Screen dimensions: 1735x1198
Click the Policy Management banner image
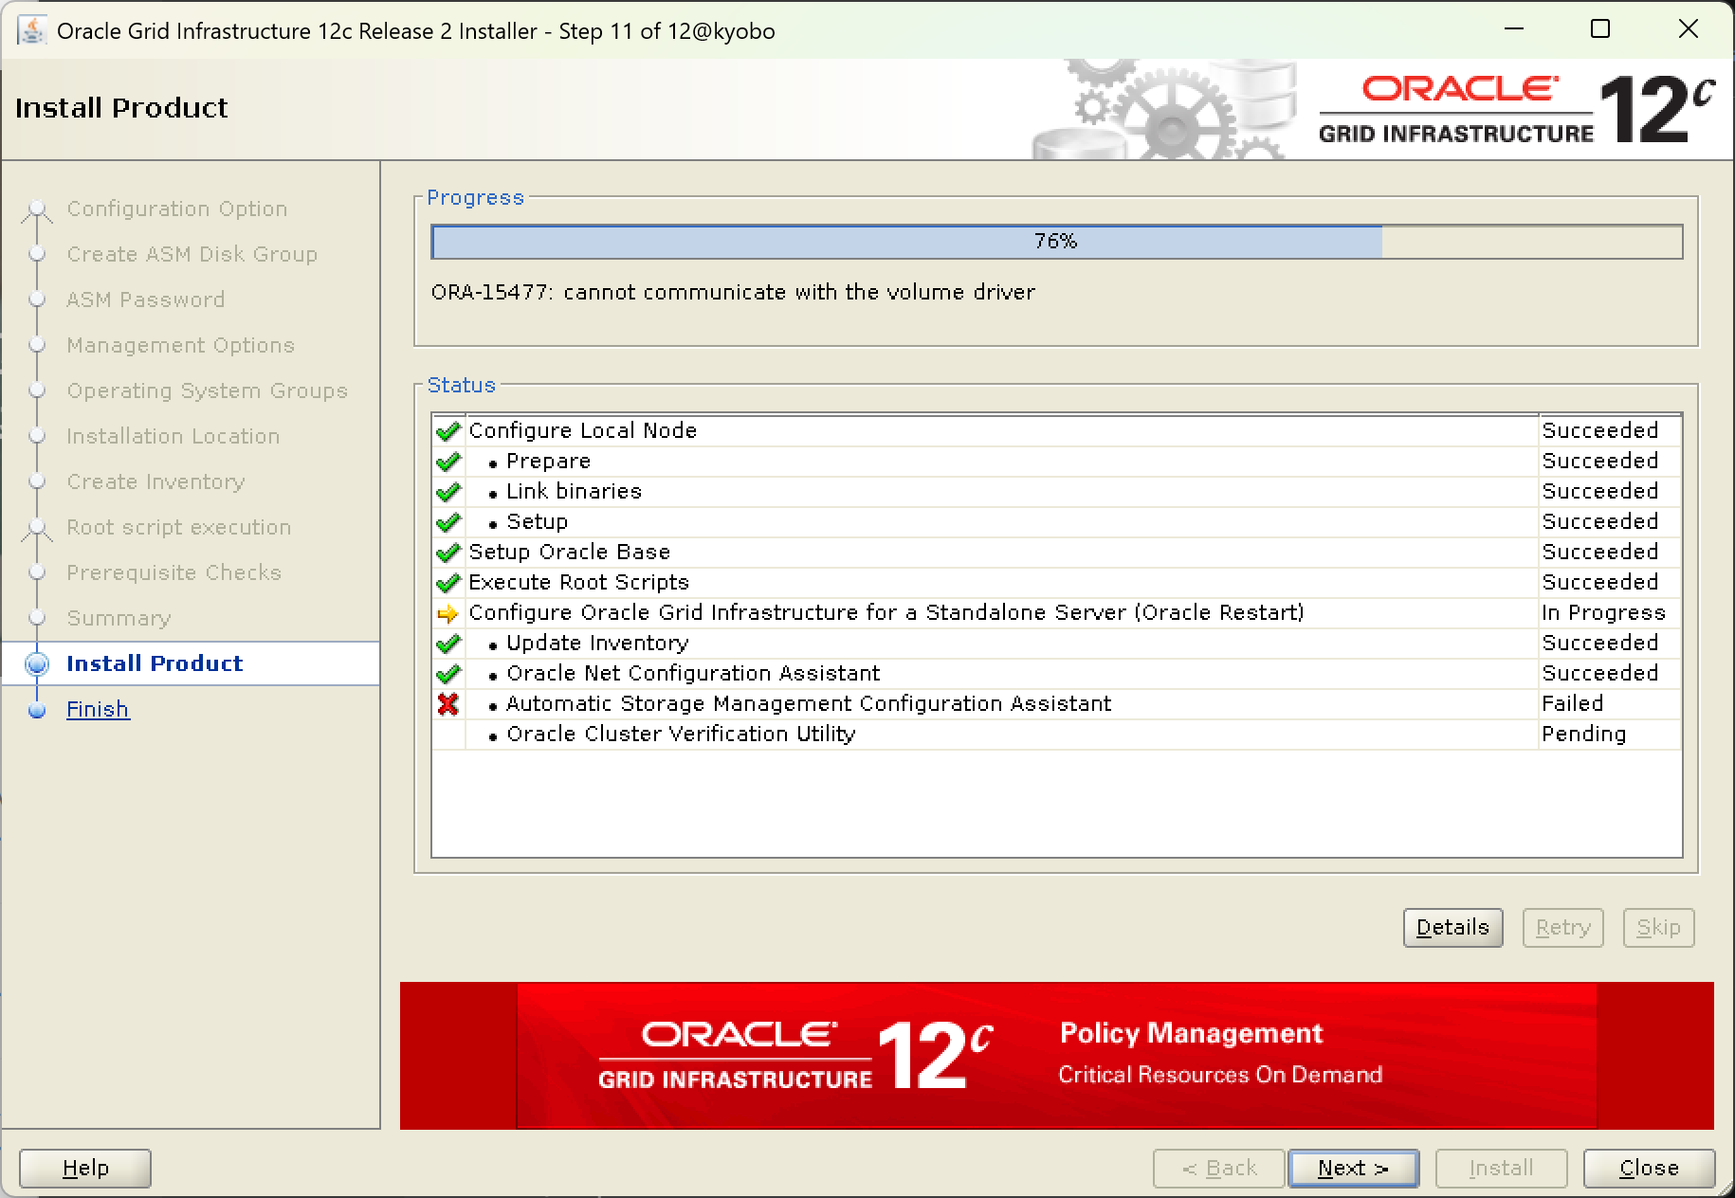[x=1056, y=1056]
